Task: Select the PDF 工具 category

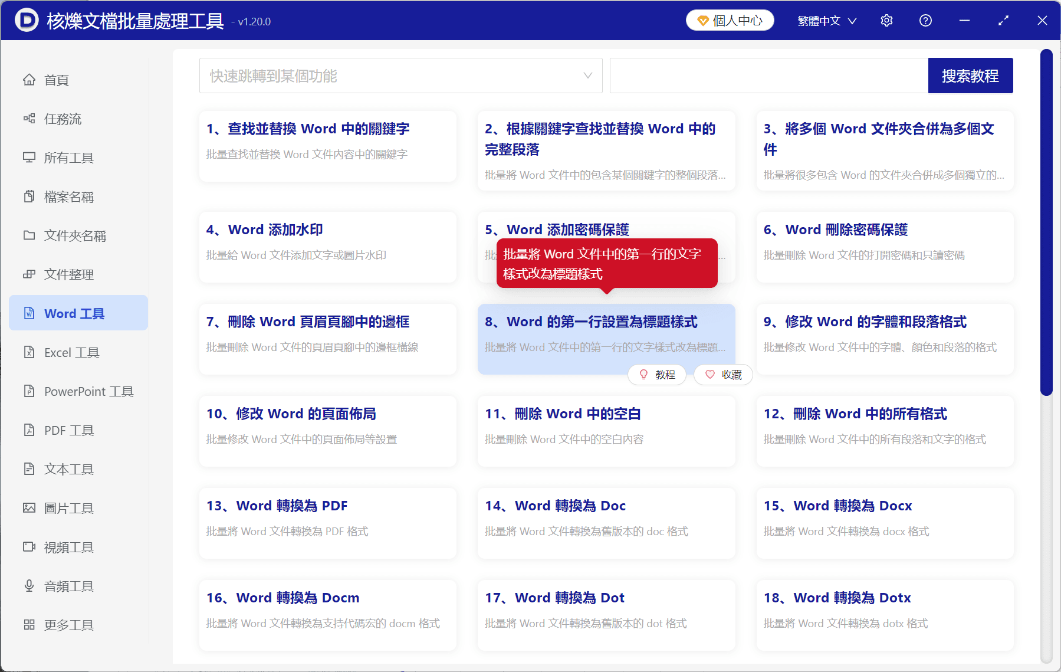Action: click(x=67, y=430)
